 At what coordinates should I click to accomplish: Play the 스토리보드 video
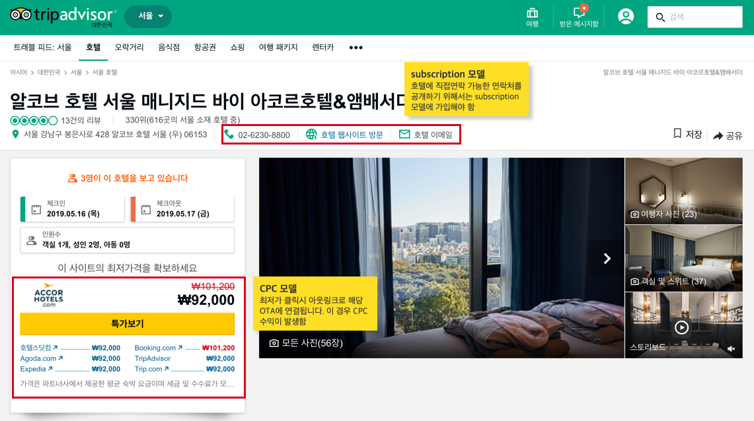681,327
